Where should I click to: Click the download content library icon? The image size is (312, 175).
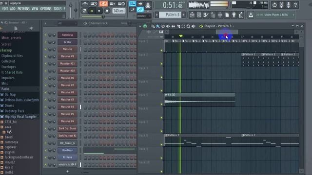pos(251,15)
